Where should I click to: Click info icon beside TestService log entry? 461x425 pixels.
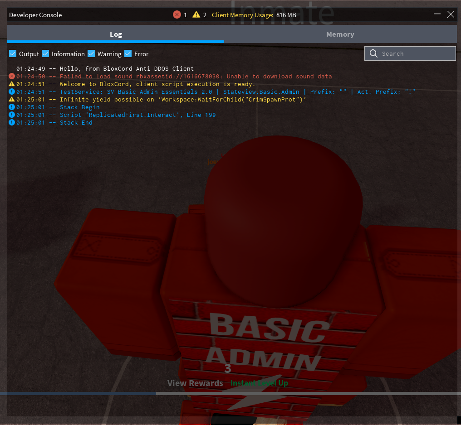pos(12,92)
